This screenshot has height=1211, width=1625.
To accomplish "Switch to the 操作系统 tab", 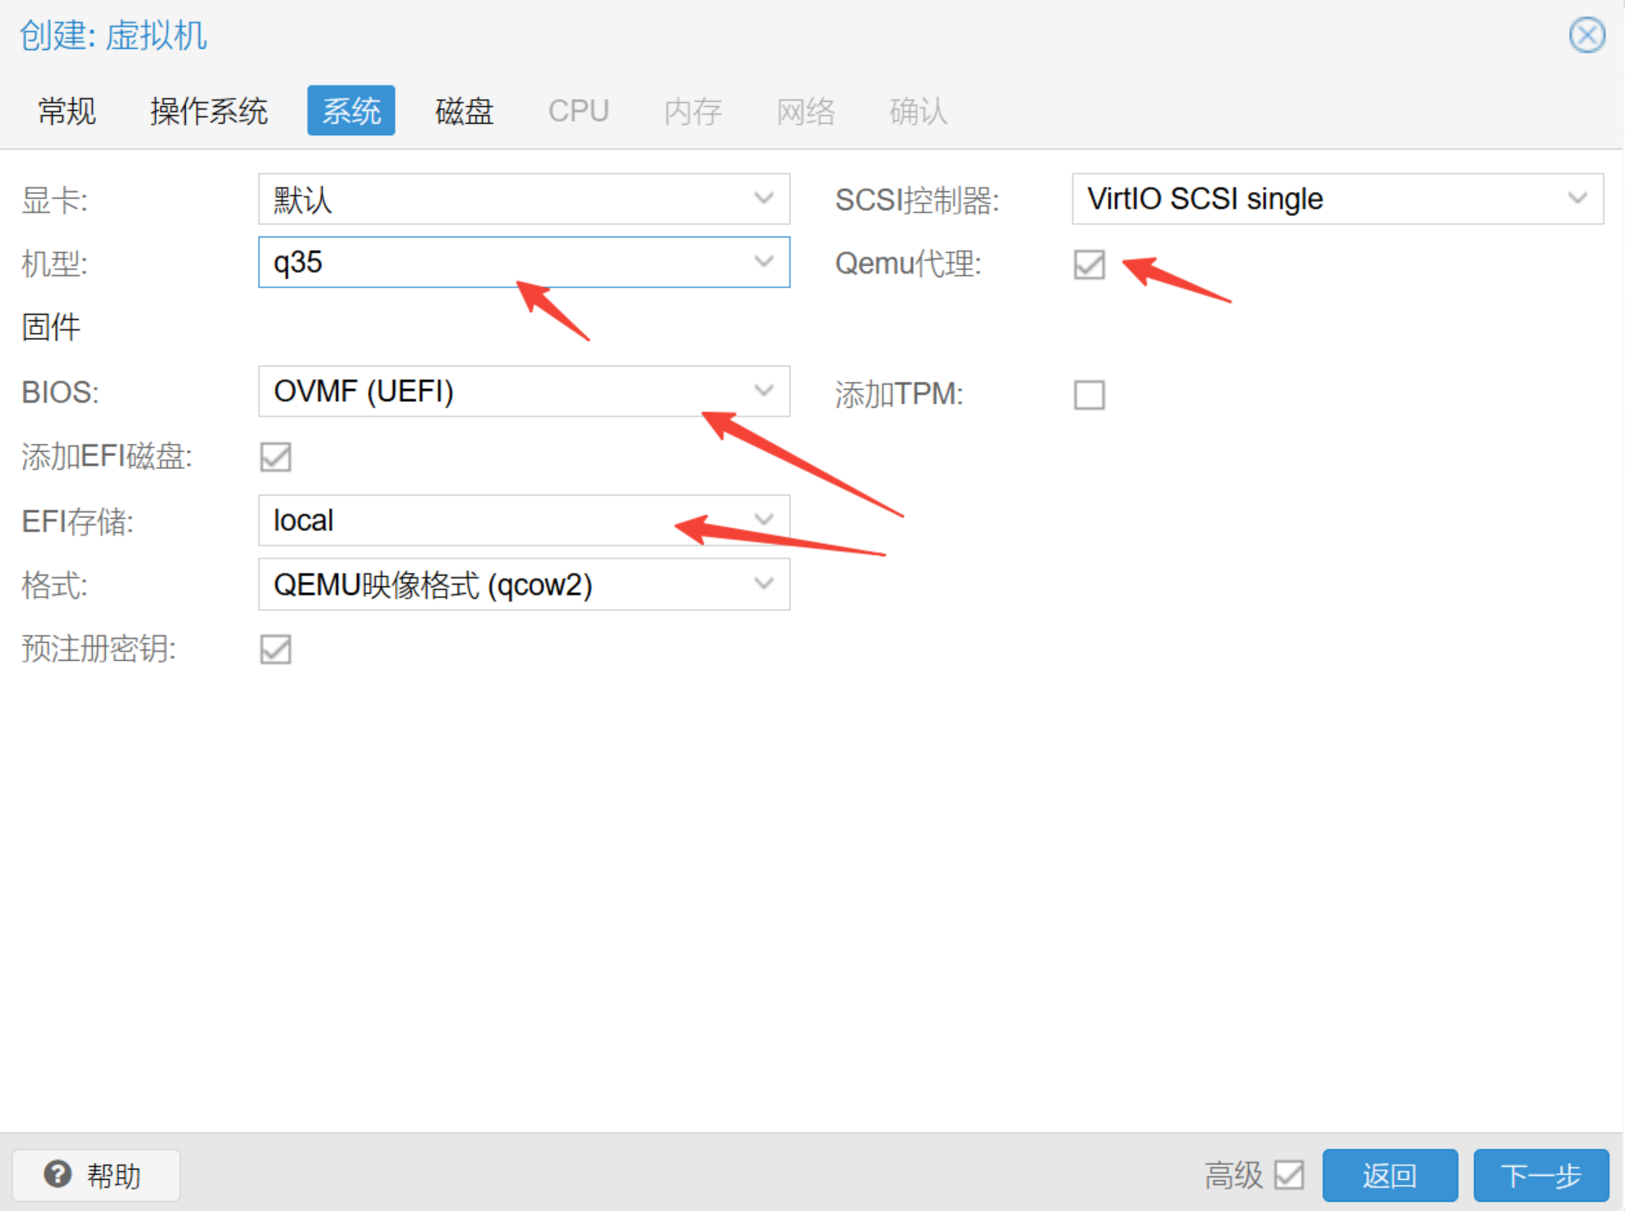I will (209, 111).
